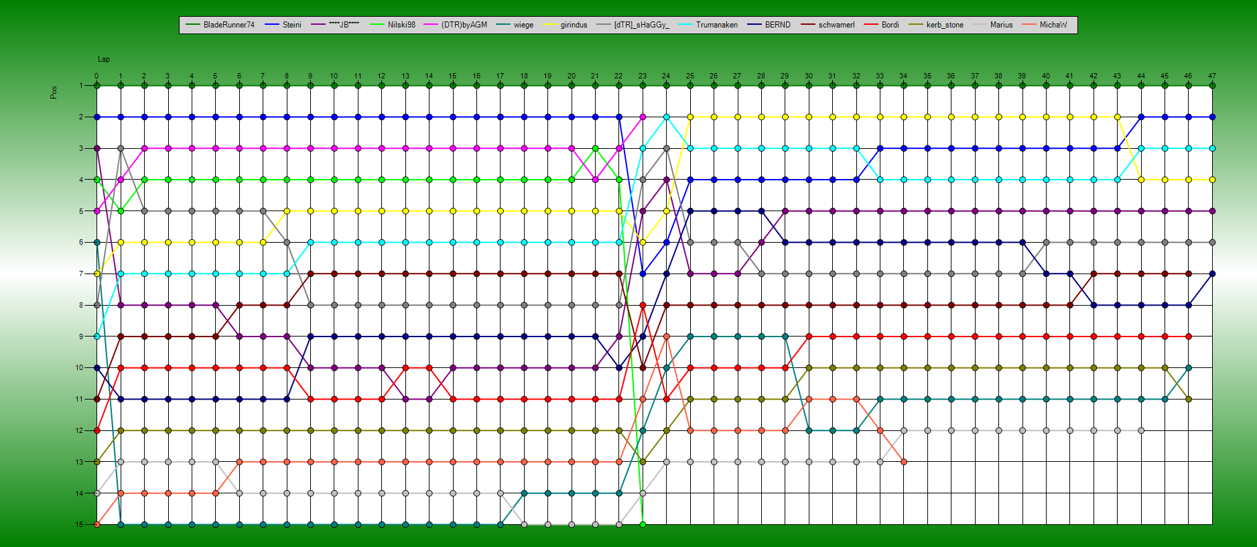Image resolution: width=1257 pixels, height=547 pixels.
Task: Click sHaGGy's grey marker at lap 1, position 3
Action: [x=121, y=148]
